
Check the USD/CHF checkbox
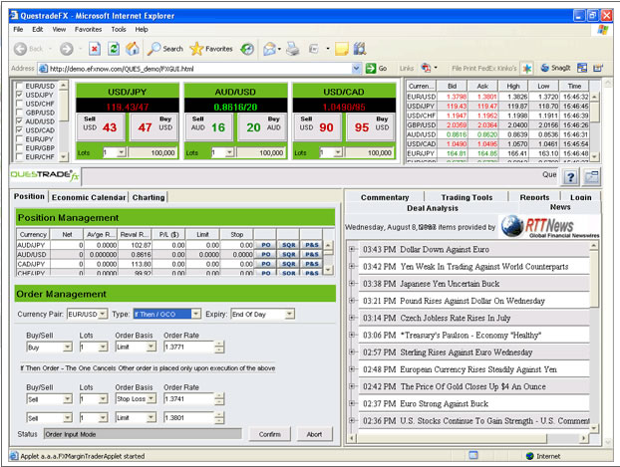point(19,104)
